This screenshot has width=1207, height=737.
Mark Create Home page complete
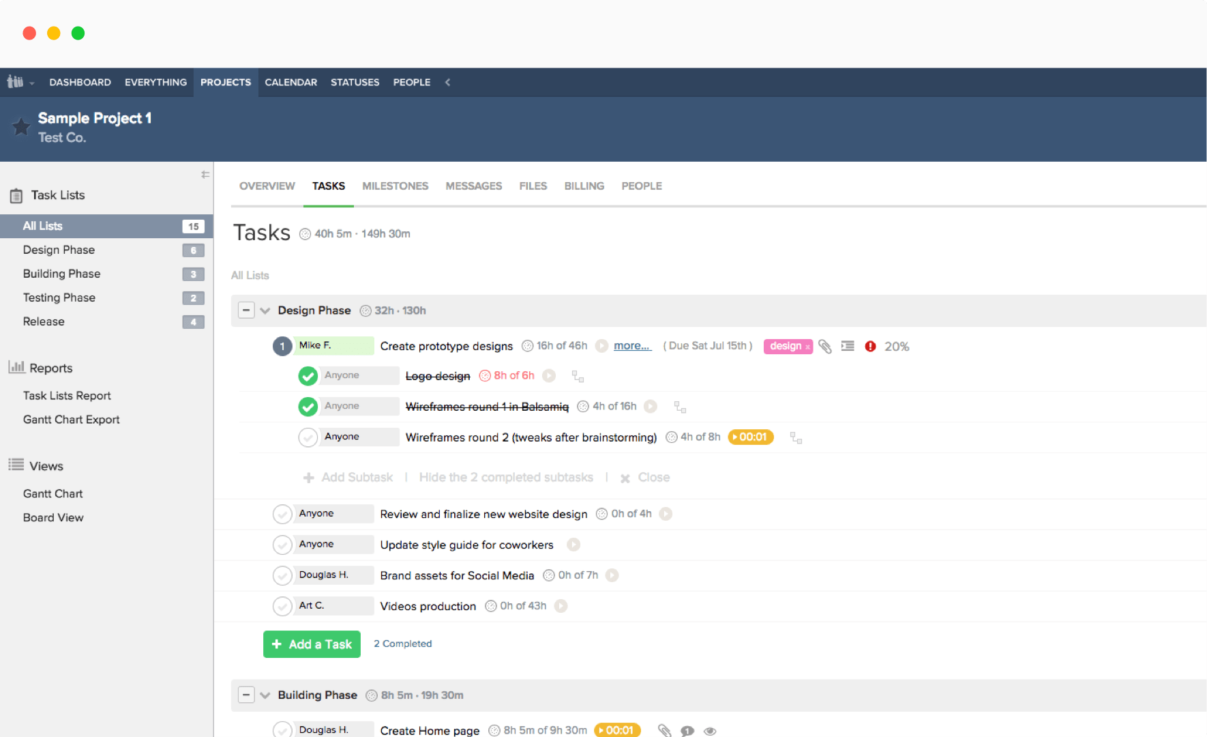(x=282, y=729)
